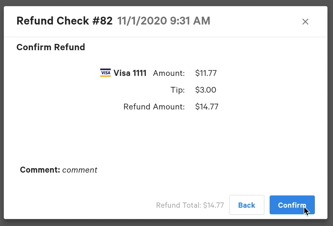Image resolution: width=333 pixels, height=226 pixels.
Task: Click the Refund Amount: label
Action: click(154, 106)
